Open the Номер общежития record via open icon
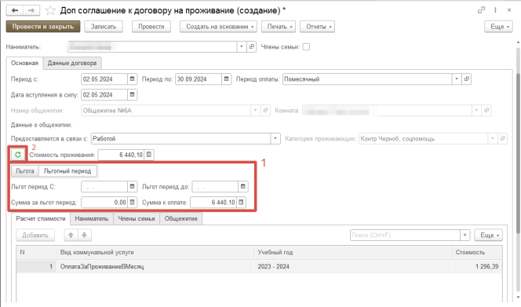 tap(265, 110)
